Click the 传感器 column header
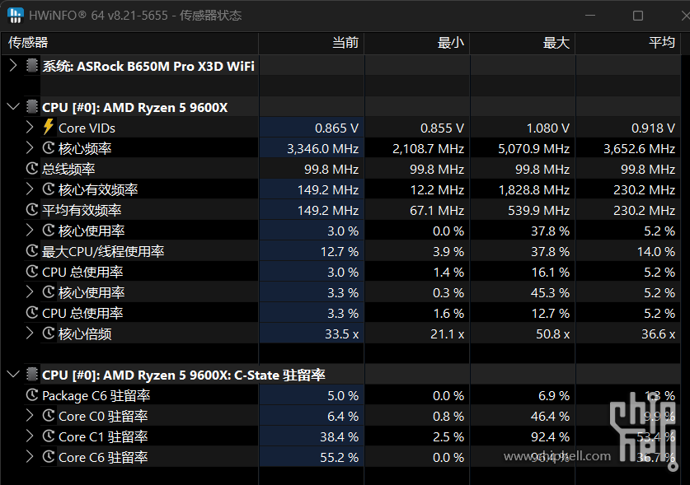Viewport: 690px width, 485px height. [x=129, y=43]
